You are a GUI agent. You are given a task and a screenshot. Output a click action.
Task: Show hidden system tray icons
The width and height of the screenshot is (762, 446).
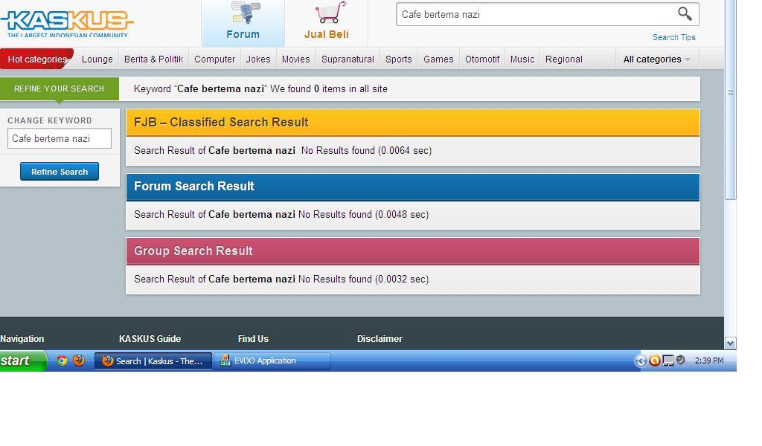point(641,361)
